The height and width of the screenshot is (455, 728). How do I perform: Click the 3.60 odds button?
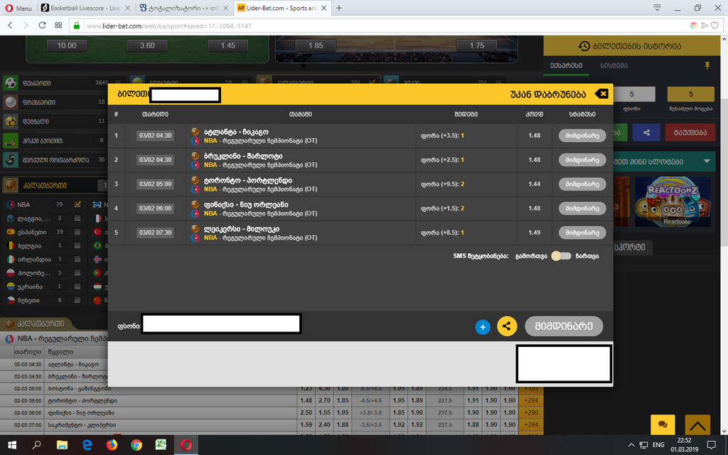click(147, 45)
